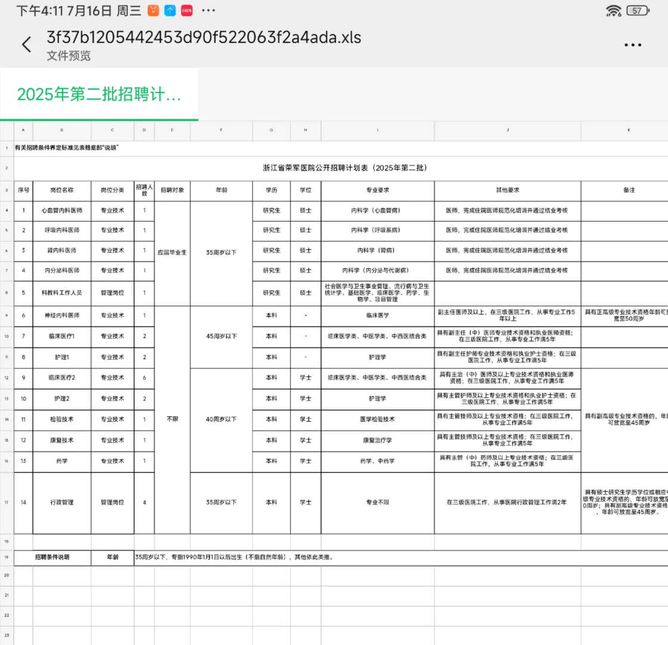Click the 专业不限 cell
The width and height of the screenshot is (668, 645).
point(377,503)
